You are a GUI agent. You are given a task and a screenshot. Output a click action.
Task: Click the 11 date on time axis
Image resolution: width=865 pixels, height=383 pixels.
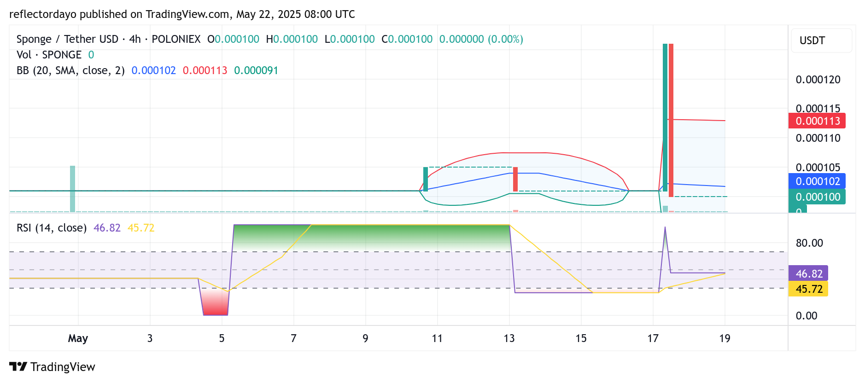point(437,338)
